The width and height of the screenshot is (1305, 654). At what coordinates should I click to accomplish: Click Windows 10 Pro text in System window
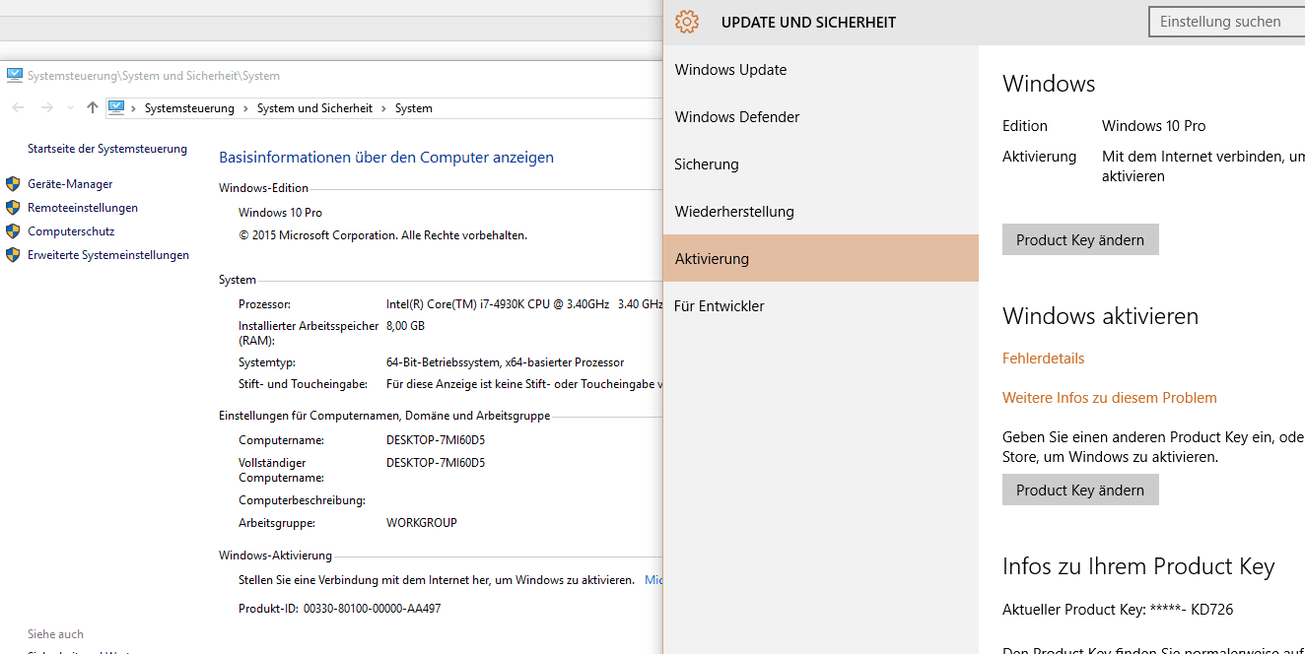coord(280,213)
